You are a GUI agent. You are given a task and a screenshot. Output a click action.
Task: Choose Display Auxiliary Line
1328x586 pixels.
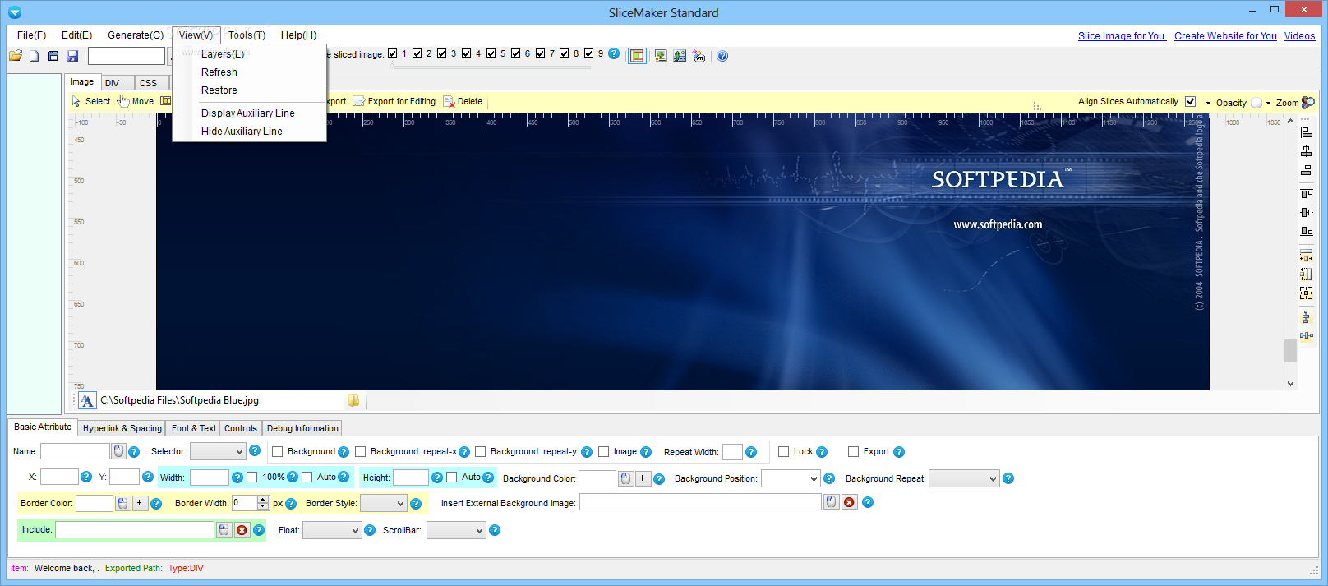[248, 113]
